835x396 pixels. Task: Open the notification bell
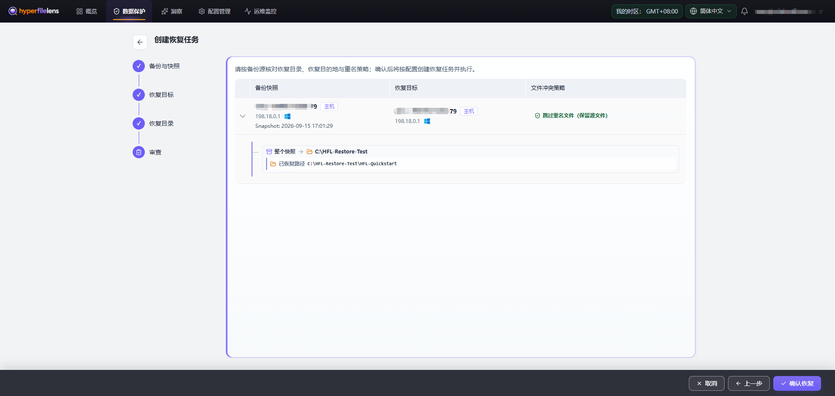[x=745, y=11]
